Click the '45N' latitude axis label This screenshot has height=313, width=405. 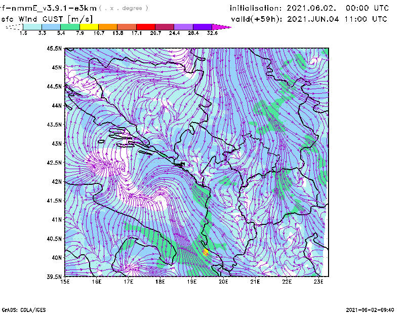coord(57,67)
